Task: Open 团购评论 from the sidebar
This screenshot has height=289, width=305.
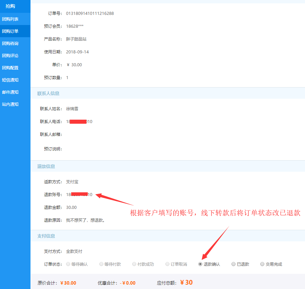Action: [11, 55]
